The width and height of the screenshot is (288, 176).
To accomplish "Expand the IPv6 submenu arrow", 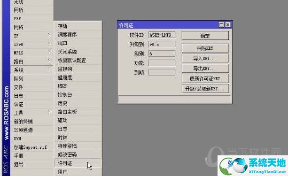I will click(x=49, y=44).
